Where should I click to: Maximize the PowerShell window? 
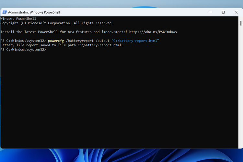[223, 12]
